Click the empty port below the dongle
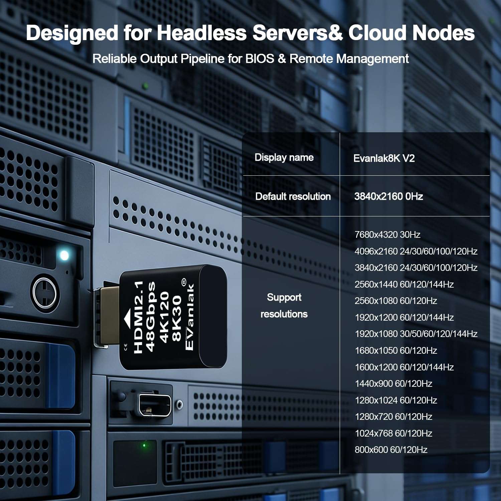The width and height of the screenshot is (501, 501). point(155,404)
